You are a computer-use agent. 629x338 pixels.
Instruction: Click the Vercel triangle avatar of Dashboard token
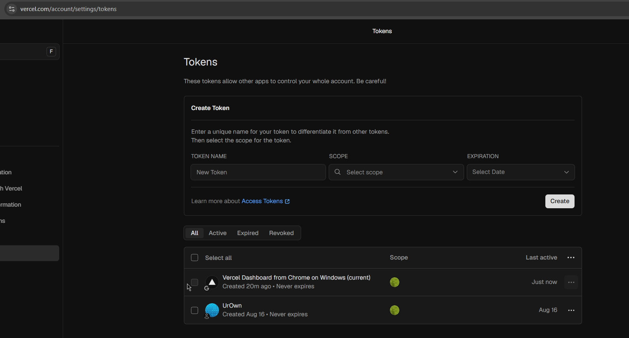pos(212,282)
